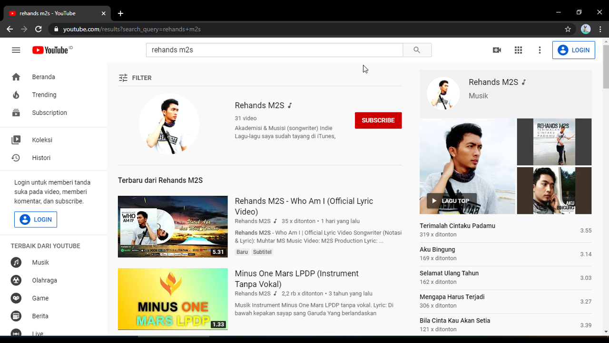Click the YouTube search input field
Screen dimensions: 609x343
pos(275,50)
